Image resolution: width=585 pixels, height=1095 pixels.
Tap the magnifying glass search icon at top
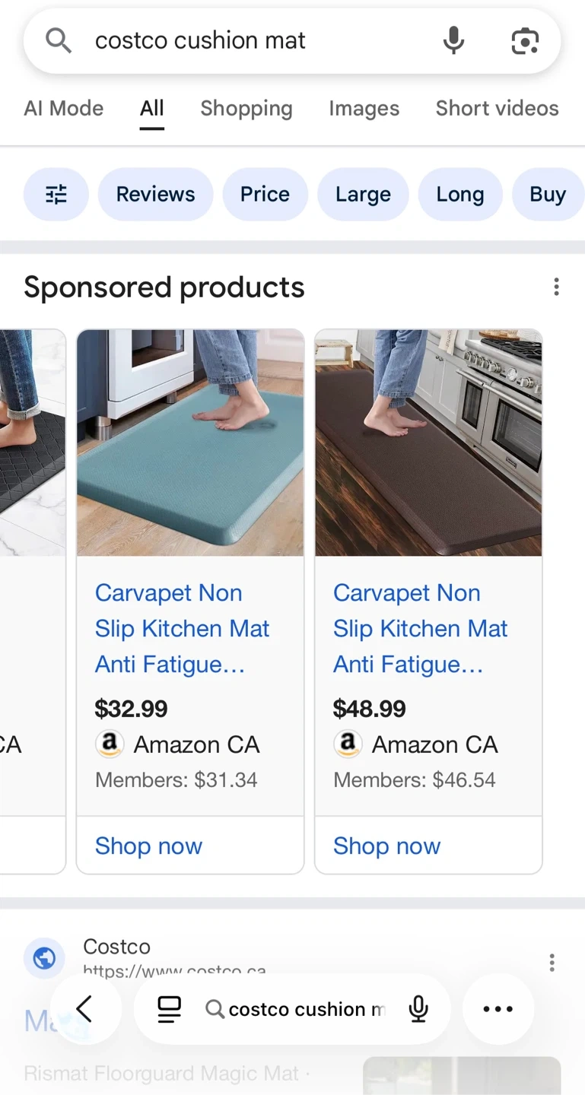[59, 41]
